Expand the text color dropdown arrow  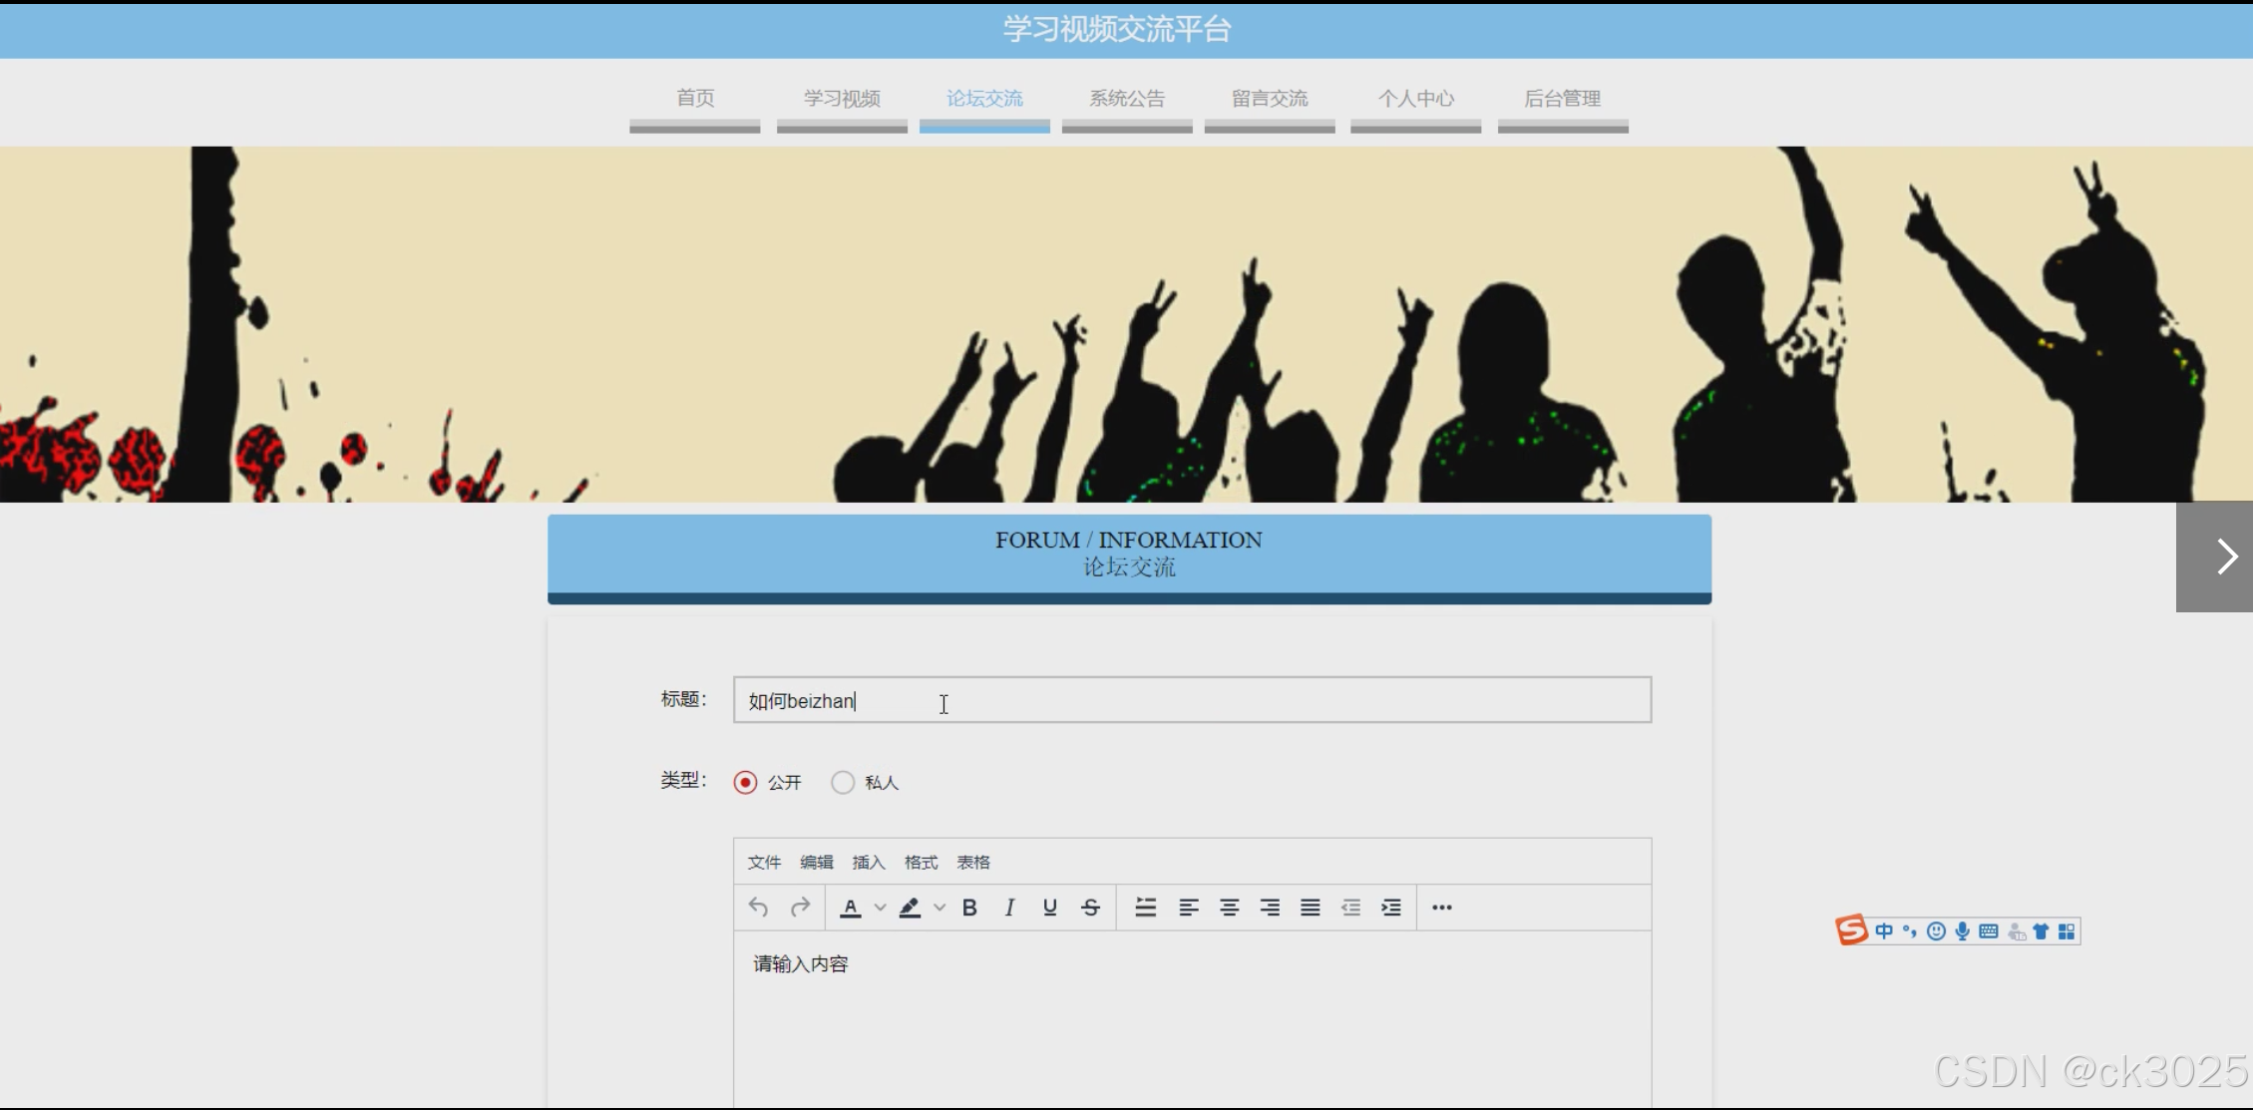[880, 908]
